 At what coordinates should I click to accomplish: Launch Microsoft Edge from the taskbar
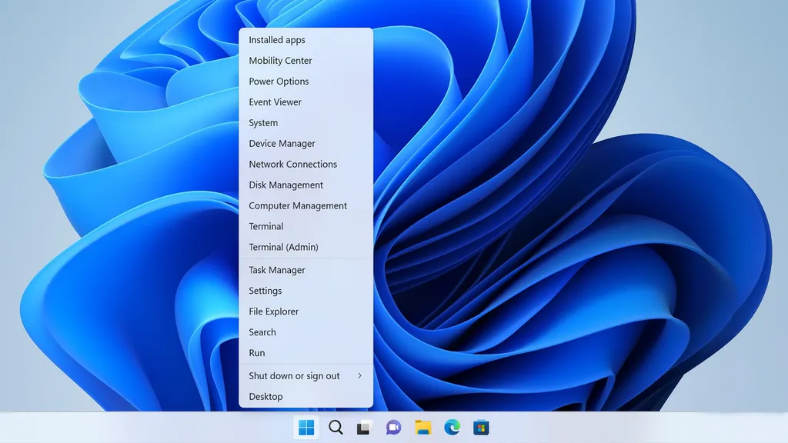pos(452,428)
